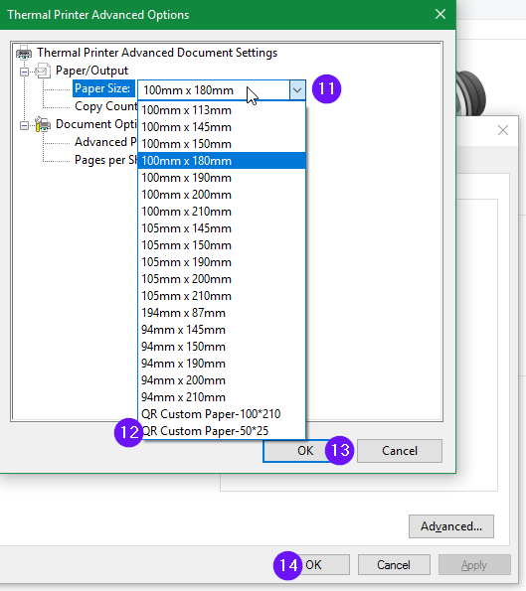
Task: Click the Paper/Output envelope icon
Action: 43,71
